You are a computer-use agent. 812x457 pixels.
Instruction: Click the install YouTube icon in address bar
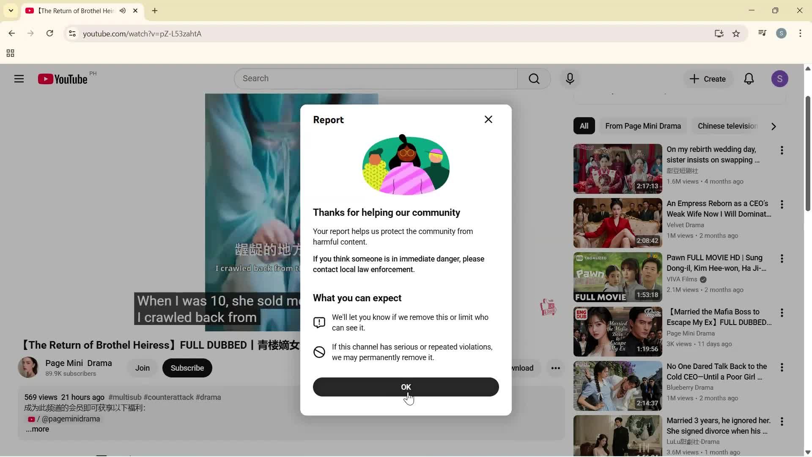click(x=719, y=33)
